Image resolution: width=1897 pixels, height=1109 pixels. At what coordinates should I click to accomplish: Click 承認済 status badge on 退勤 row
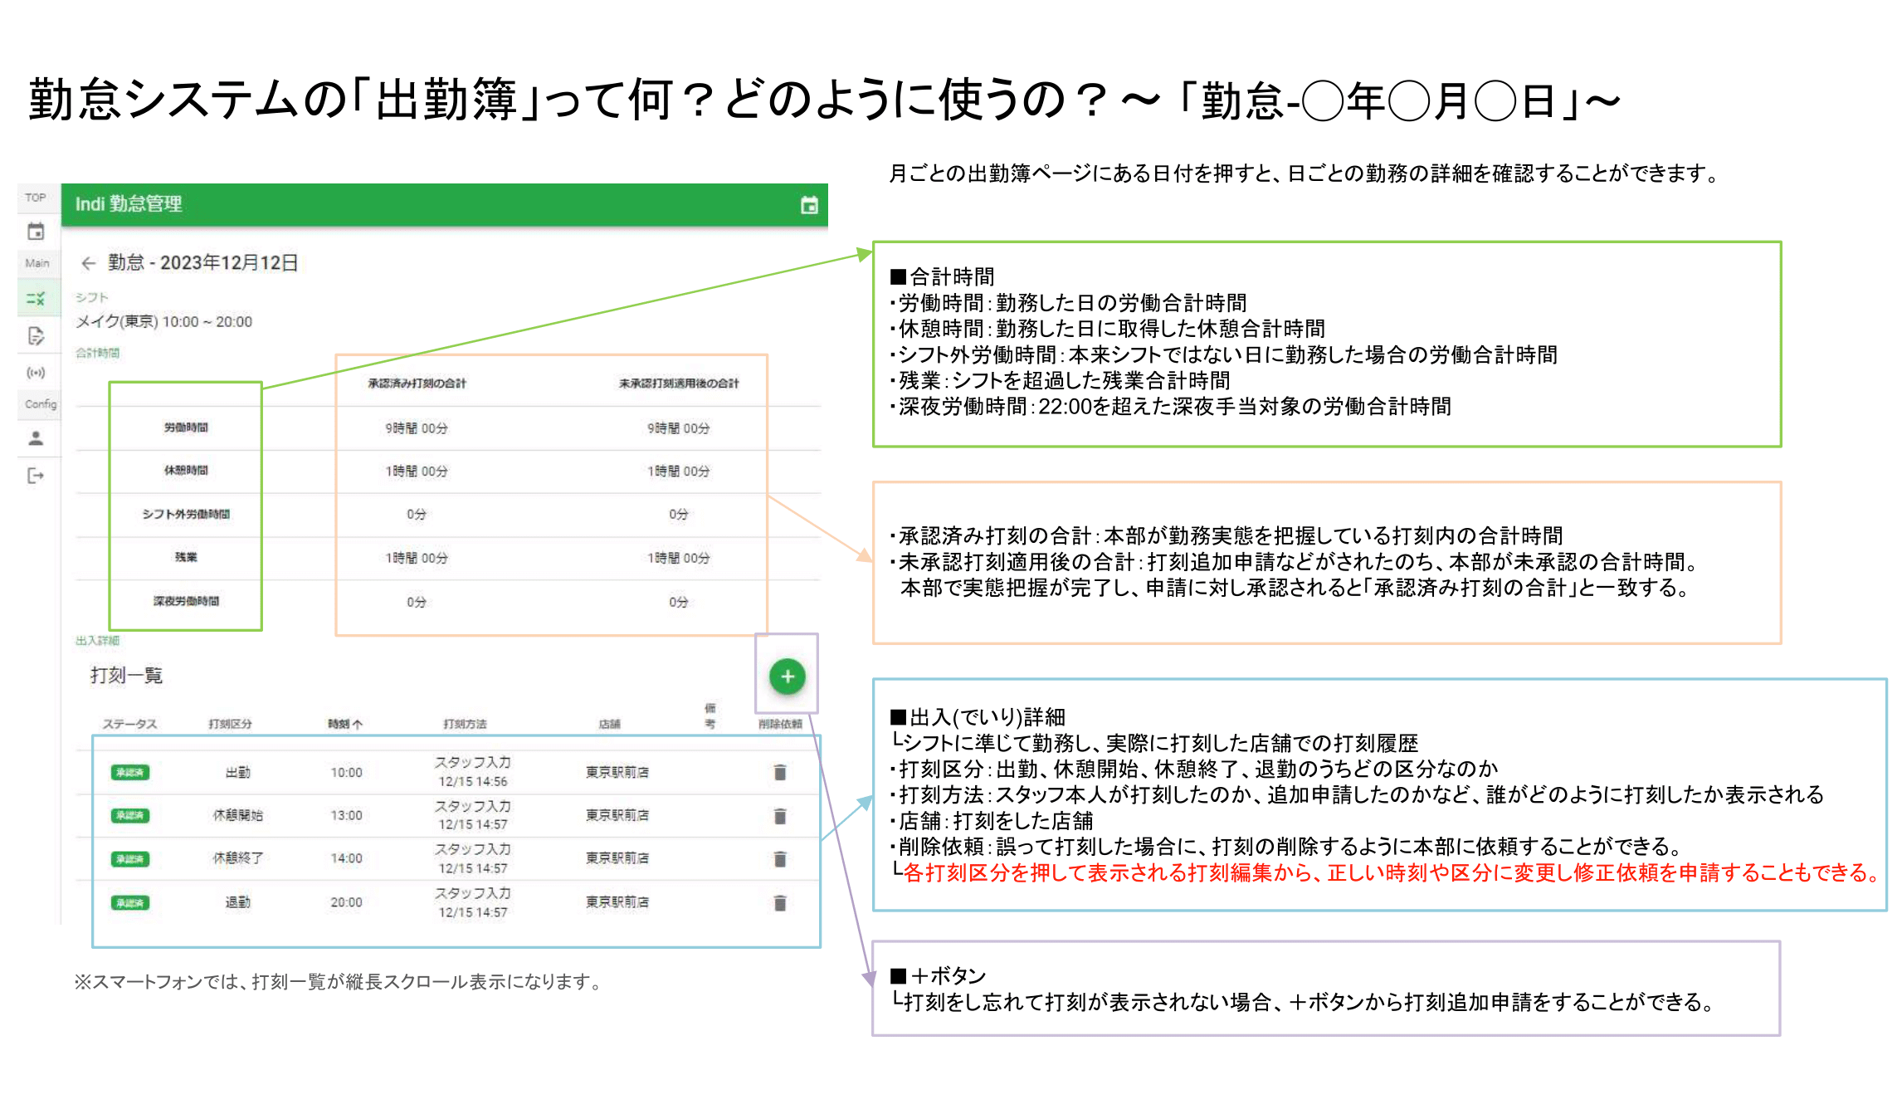pos(129,903)
